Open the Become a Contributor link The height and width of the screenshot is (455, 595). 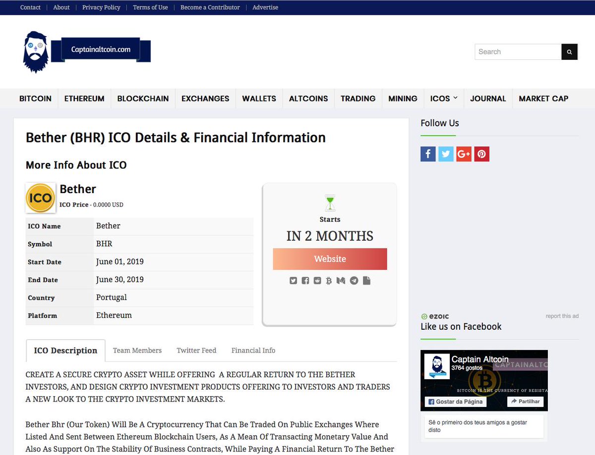point(210,7)
